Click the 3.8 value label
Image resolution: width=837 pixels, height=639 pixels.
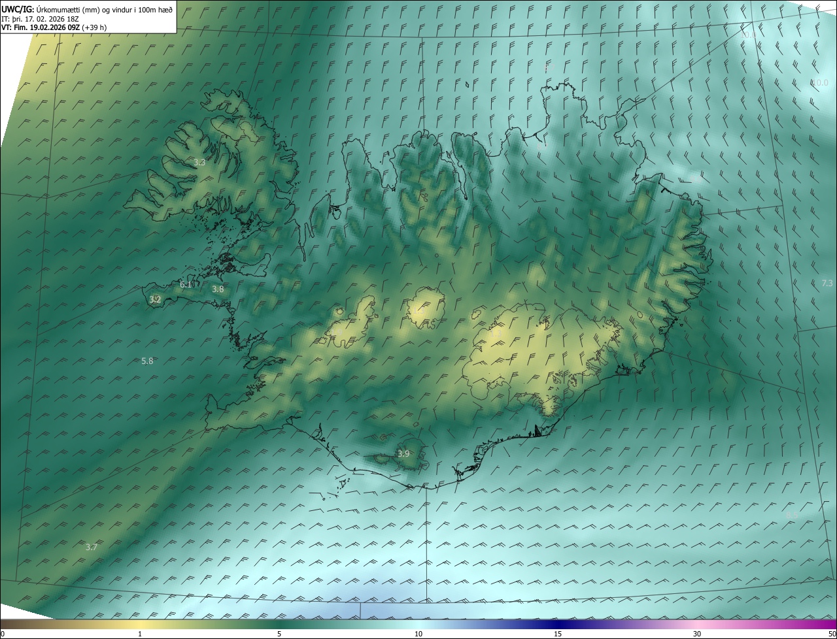coord(218,289)
